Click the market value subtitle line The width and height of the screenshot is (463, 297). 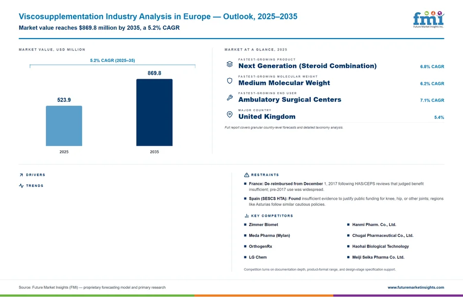[x=99, y=28]
